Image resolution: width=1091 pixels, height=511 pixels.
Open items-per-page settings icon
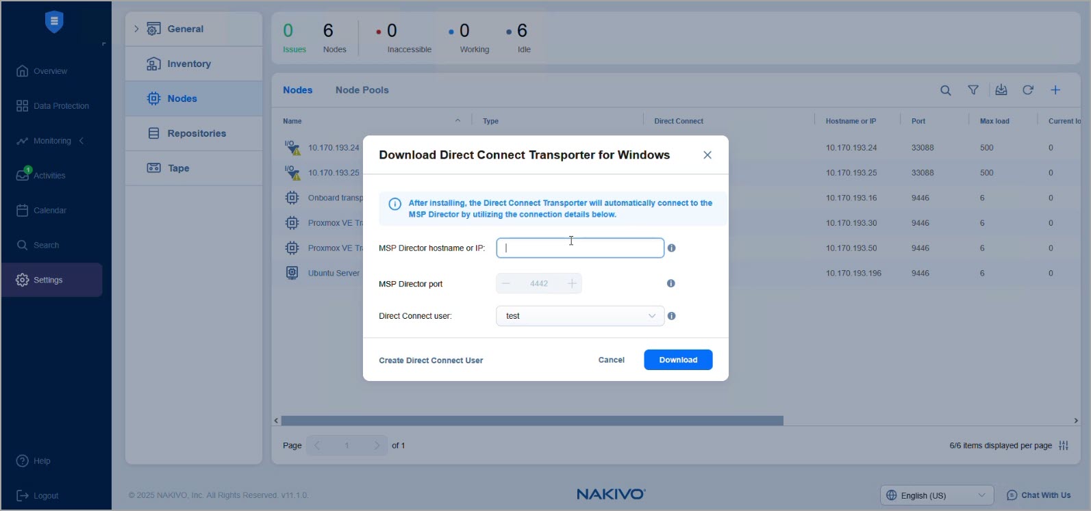coord(1064,445)
